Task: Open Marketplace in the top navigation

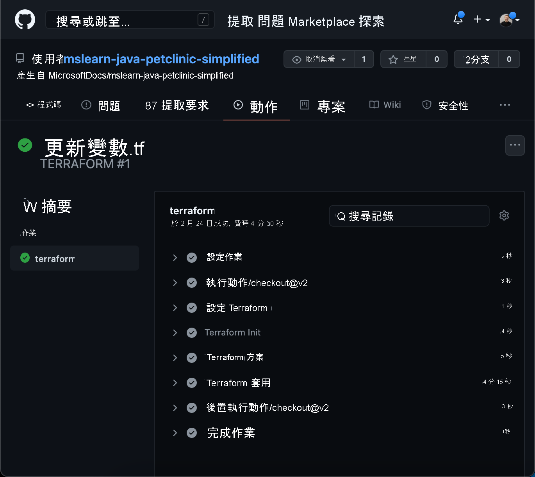Action: point(321,22)
